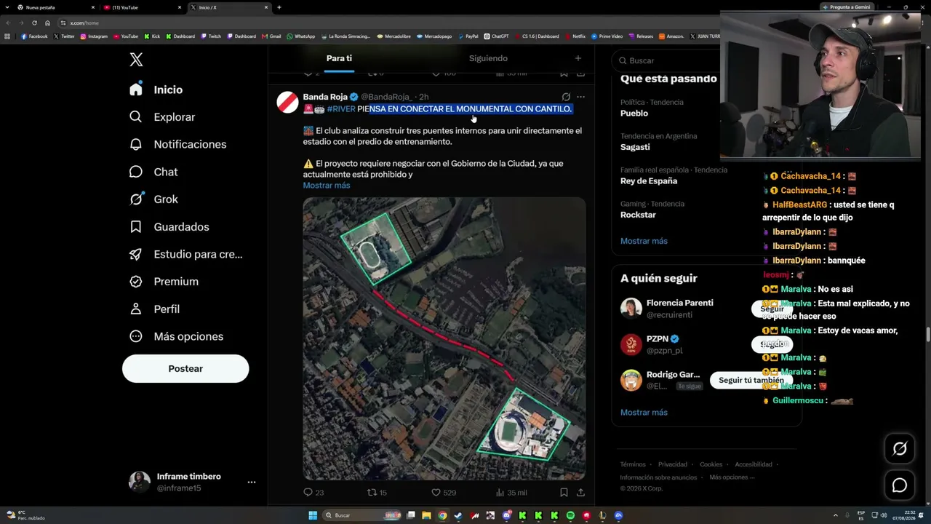This screenshot has width=931, height=524.
Task: Open the WhatsApp bookmark
Action: (301, 36)
